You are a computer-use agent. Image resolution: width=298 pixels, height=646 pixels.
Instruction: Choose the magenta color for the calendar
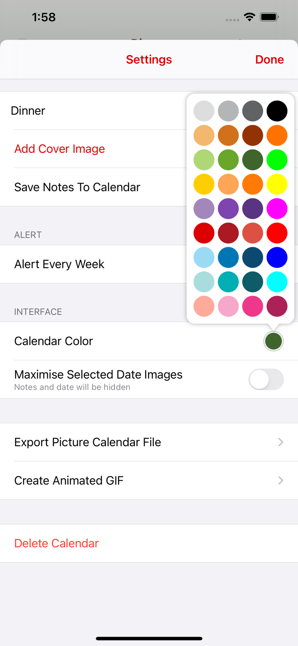tap(277, 208)
